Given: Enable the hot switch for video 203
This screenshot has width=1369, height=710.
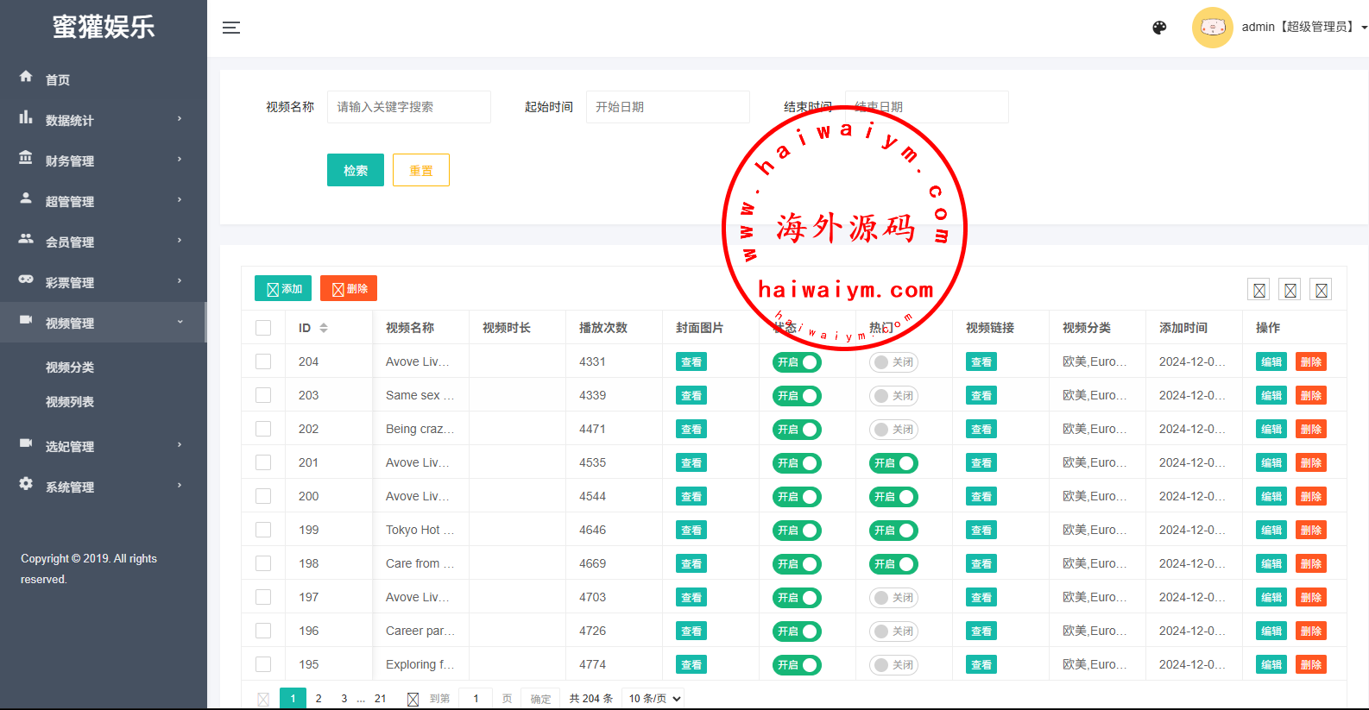Looking at the screenshot, I should pyautogui.click(x=893, y=396).
